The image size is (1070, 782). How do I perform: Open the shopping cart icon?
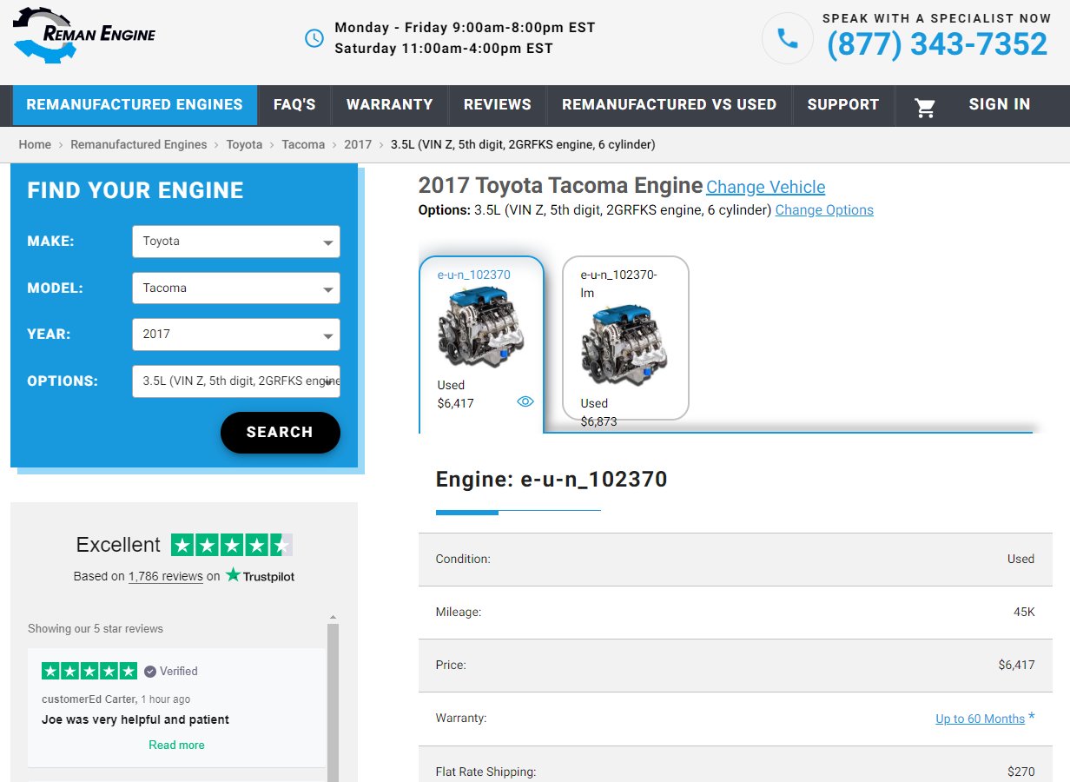tap(925, 108)
